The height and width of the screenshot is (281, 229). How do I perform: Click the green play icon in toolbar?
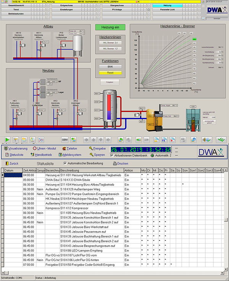[7, 139]
